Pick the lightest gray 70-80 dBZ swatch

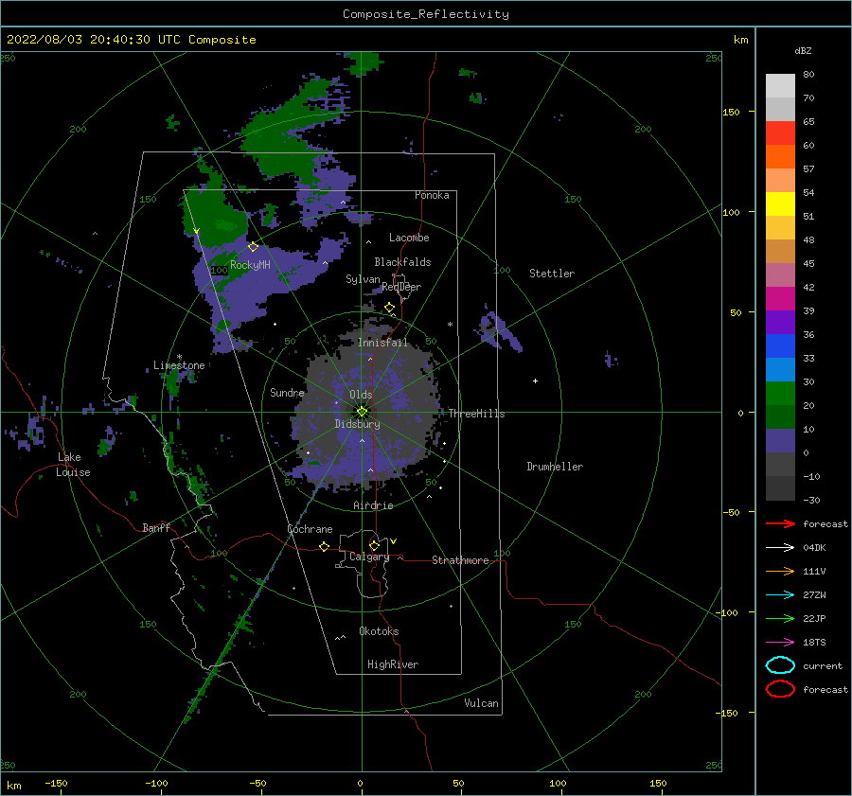780,86
